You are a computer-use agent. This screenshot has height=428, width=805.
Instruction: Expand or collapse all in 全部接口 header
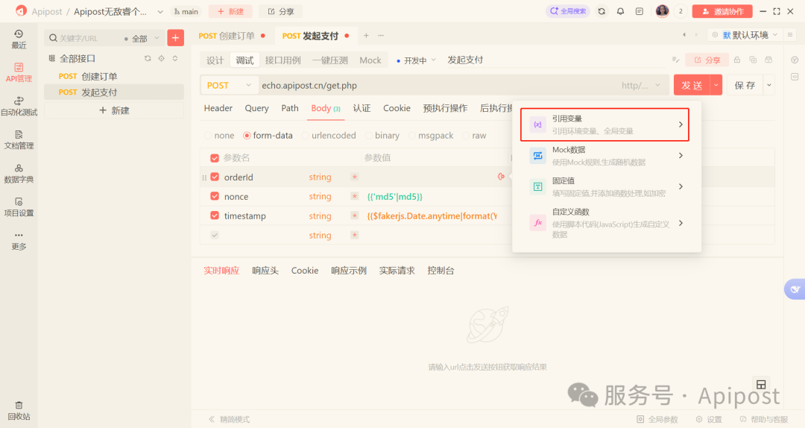point(175,59)
